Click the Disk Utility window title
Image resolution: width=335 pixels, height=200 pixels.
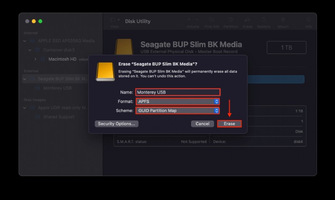[138, 21]
